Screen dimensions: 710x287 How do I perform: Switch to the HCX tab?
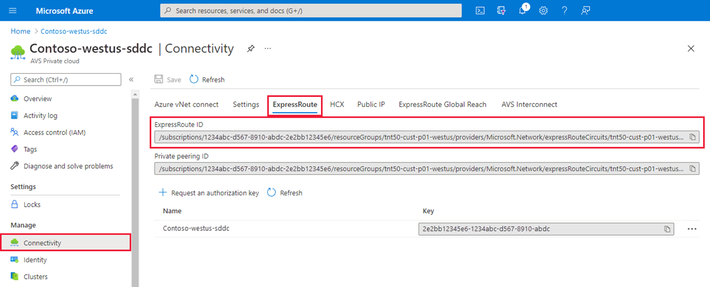(x=337, y=105)
